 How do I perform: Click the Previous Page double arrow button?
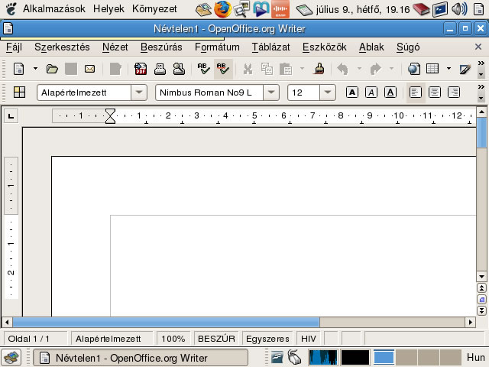[481, 287]
